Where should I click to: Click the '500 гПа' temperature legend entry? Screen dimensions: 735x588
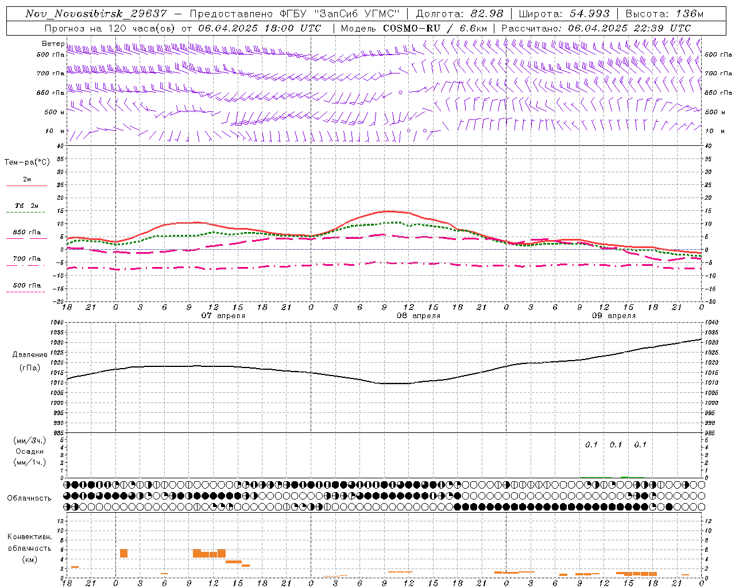coord(27,285)
